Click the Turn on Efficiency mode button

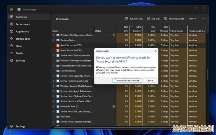pos(127,80)
